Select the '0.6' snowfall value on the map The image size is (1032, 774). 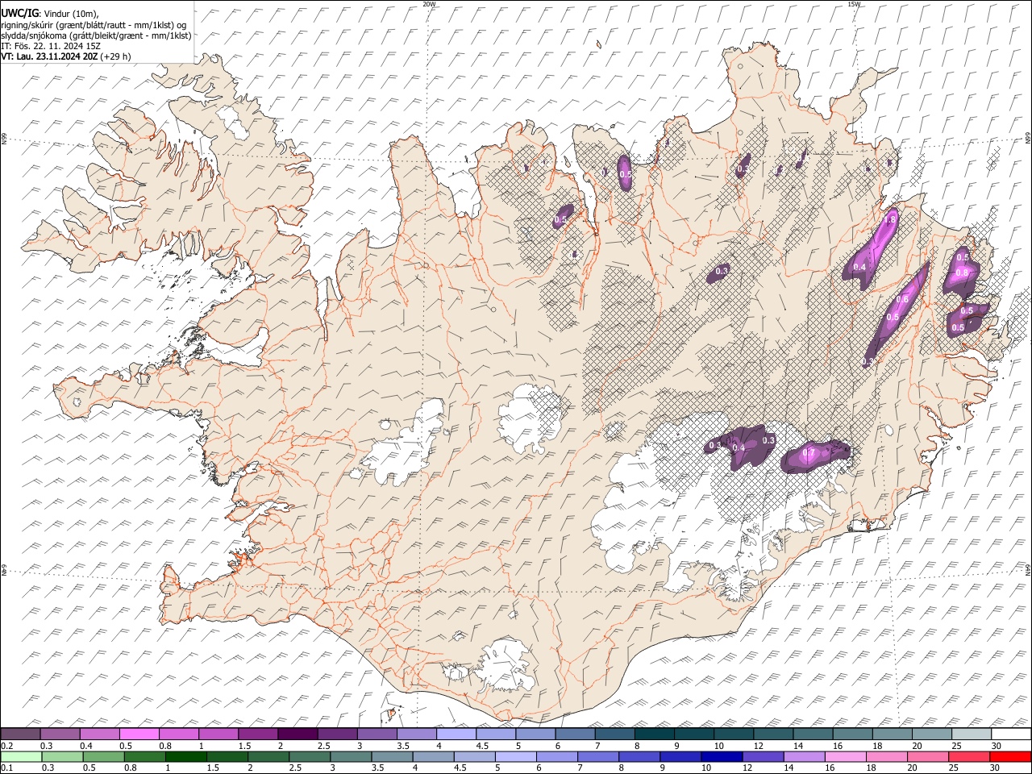click(902, 299)
